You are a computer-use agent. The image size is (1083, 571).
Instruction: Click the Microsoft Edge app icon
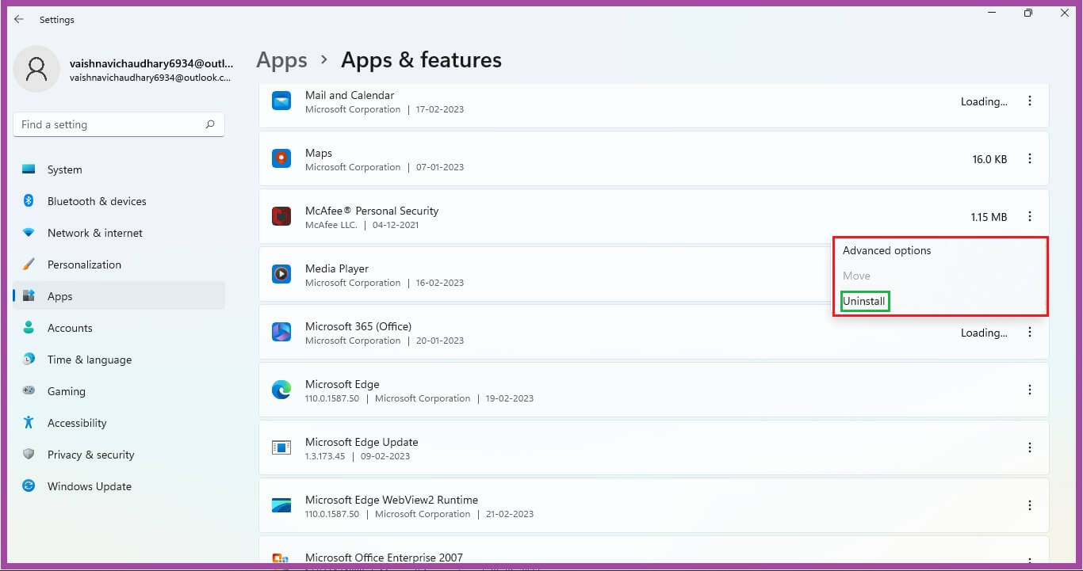(x=281, y=390)
